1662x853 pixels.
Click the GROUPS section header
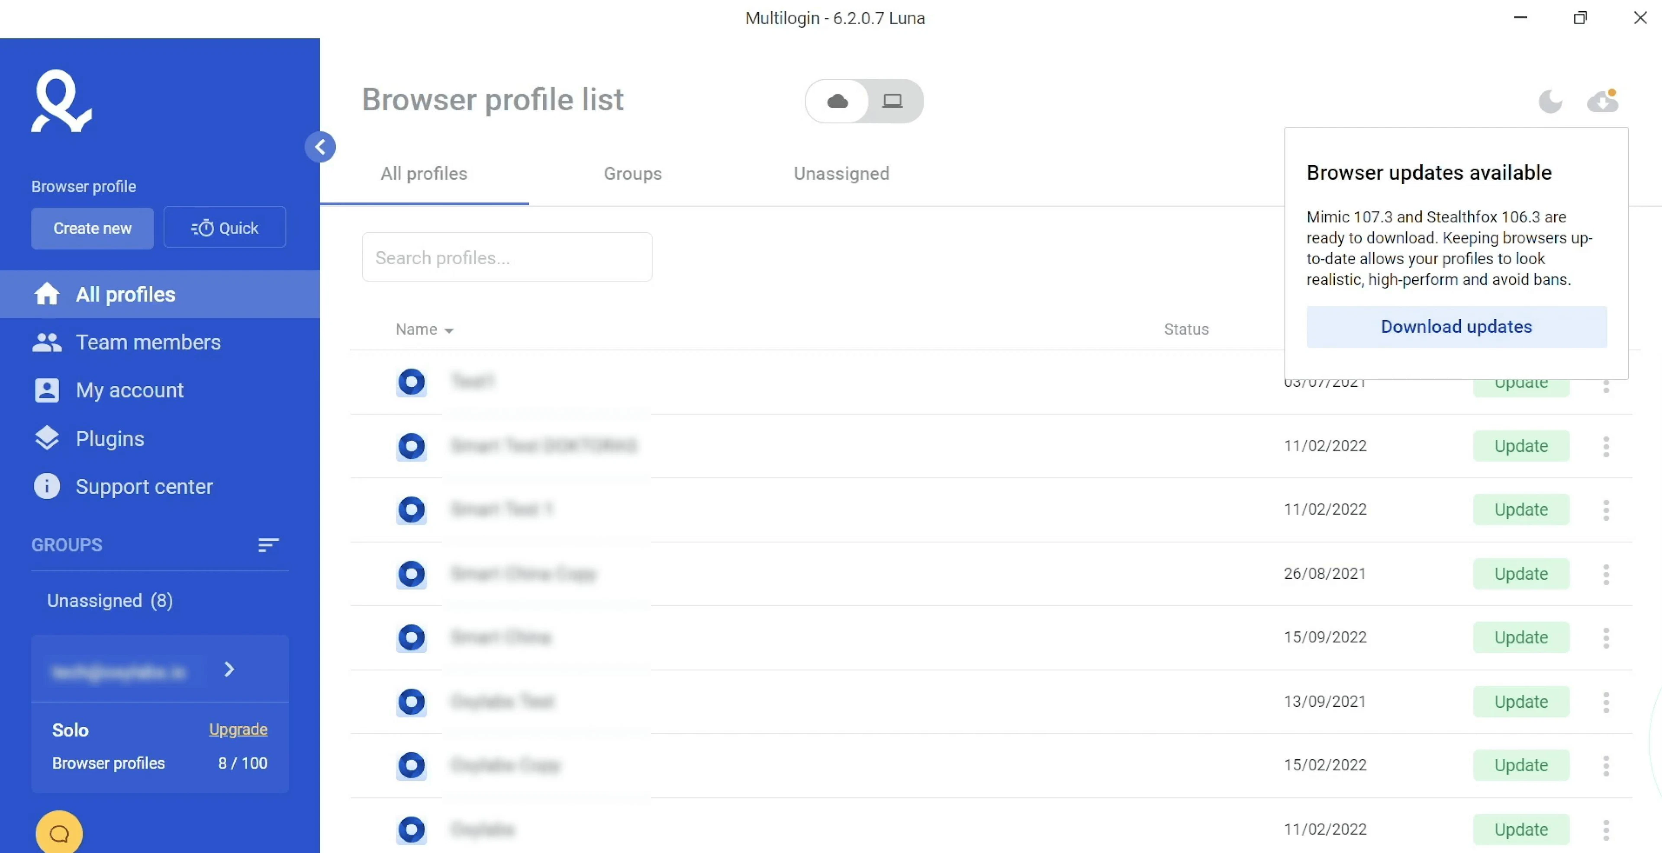(67, 545)
